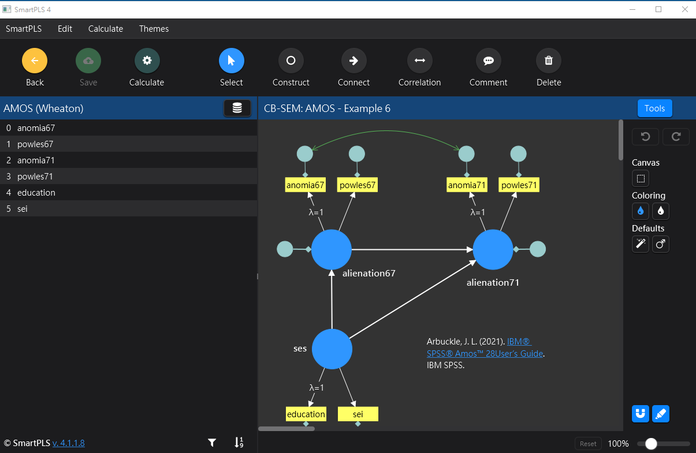Screen dimensions: 696x453
Task: Click the Canvas selection frame icon
Action: point(641,178)
